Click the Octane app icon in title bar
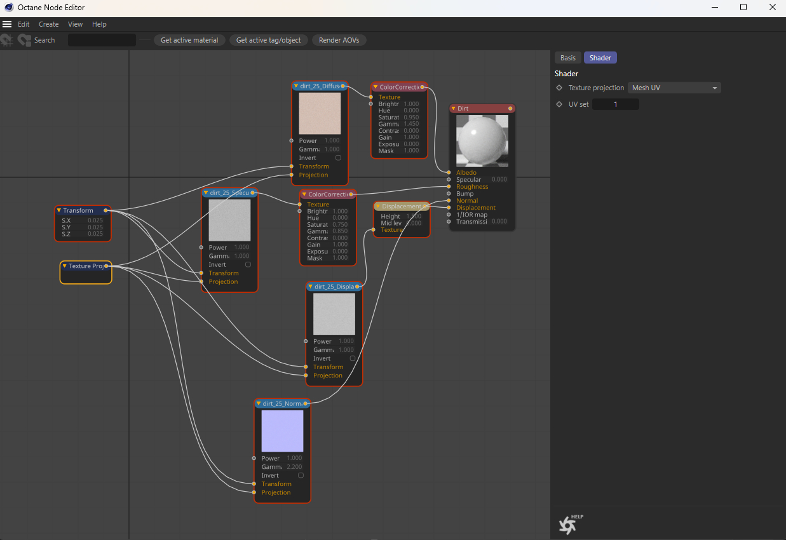This screenshot has width=786, height=540. coord(8,8)
